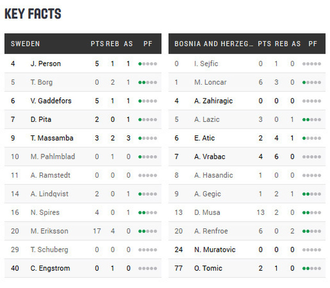Click A. Lazic's personal fouls dots

(312, 120)
